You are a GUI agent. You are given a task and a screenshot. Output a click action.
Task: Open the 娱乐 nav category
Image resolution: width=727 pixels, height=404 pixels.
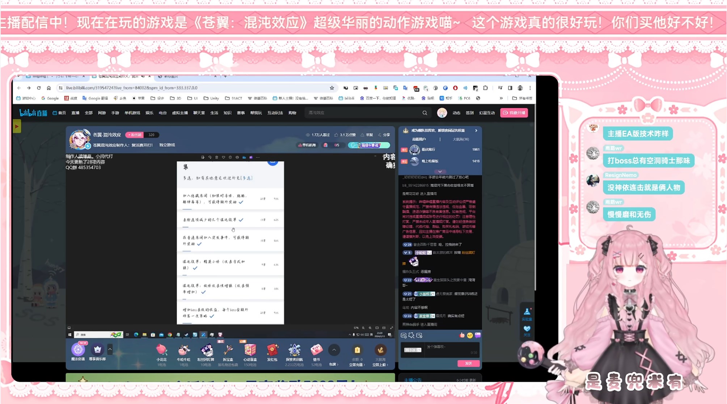149,113
